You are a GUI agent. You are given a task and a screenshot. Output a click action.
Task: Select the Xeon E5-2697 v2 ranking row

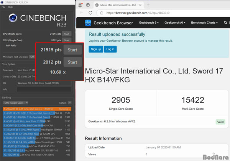point(37,150)
